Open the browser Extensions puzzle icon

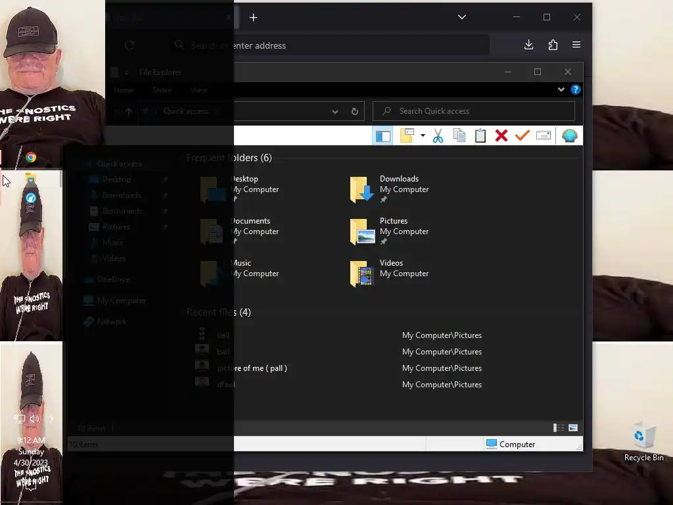553,45
